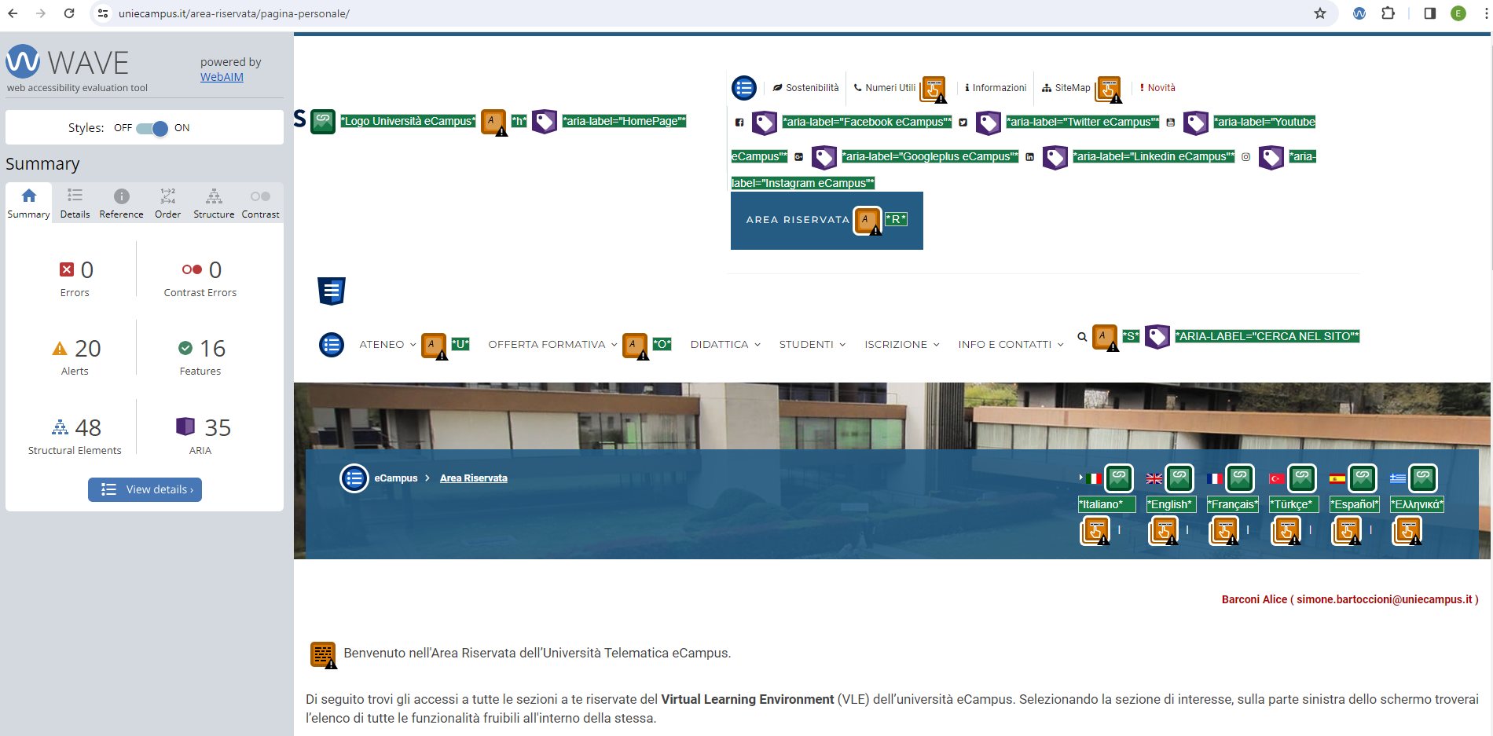Open the SiteMap link
The image size is (1493, 736).
(1066, 88)
